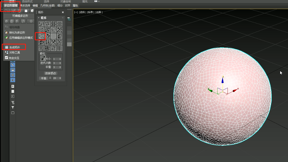
Task: Open the [边面] shading menu
Action: (x=99, y=12)
